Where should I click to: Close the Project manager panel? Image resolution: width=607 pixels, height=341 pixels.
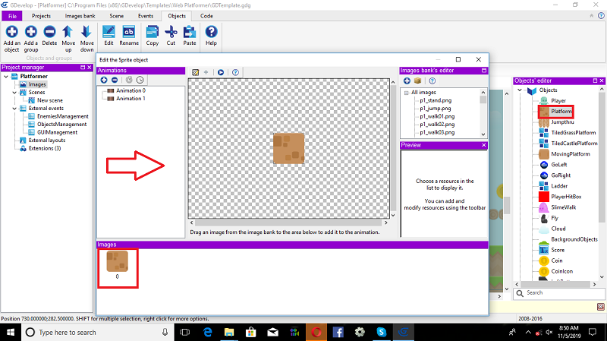[x=89, y=68]
